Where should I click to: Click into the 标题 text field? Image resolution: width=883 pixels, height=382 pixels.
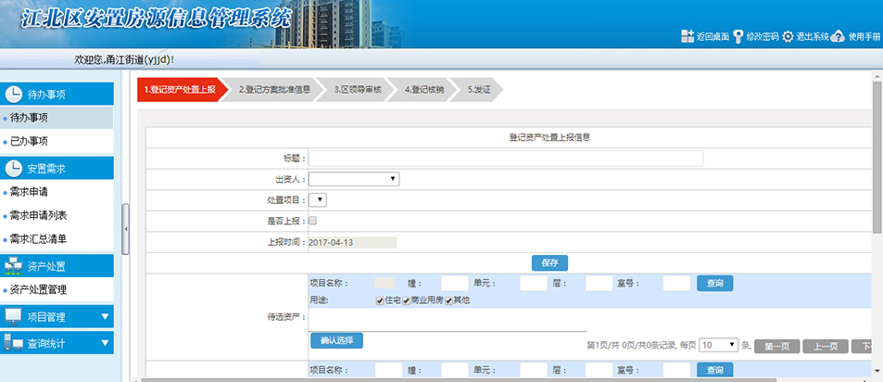[506, 159]
